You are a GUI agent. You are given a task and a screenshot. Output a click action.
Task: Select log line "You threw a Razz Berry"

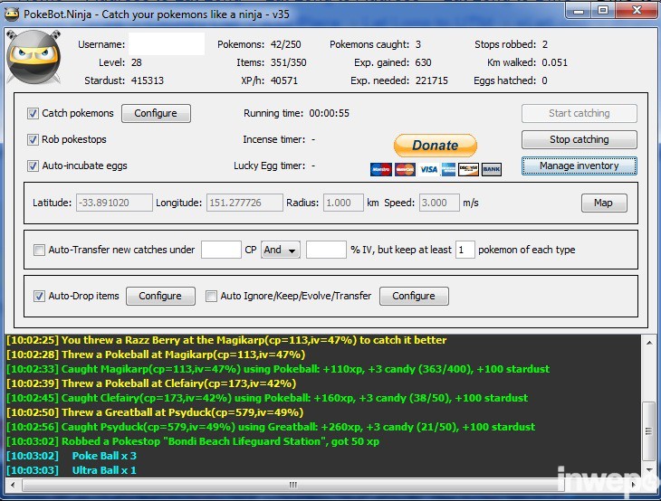coord(226,340)
